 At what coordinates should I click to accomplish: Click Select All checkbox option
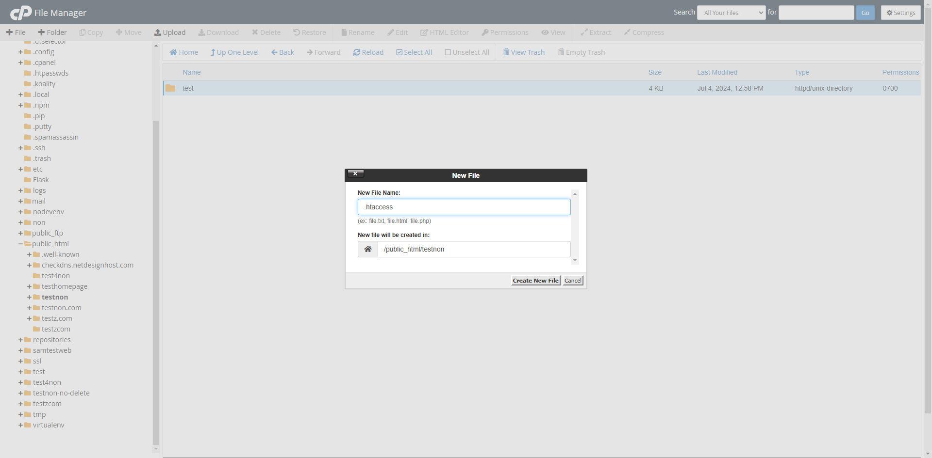point(414,52)
